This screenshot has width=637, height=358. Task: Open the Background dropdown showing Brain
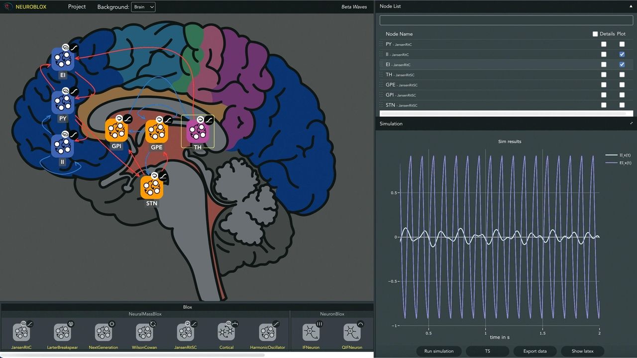click(x=143, y=7)
